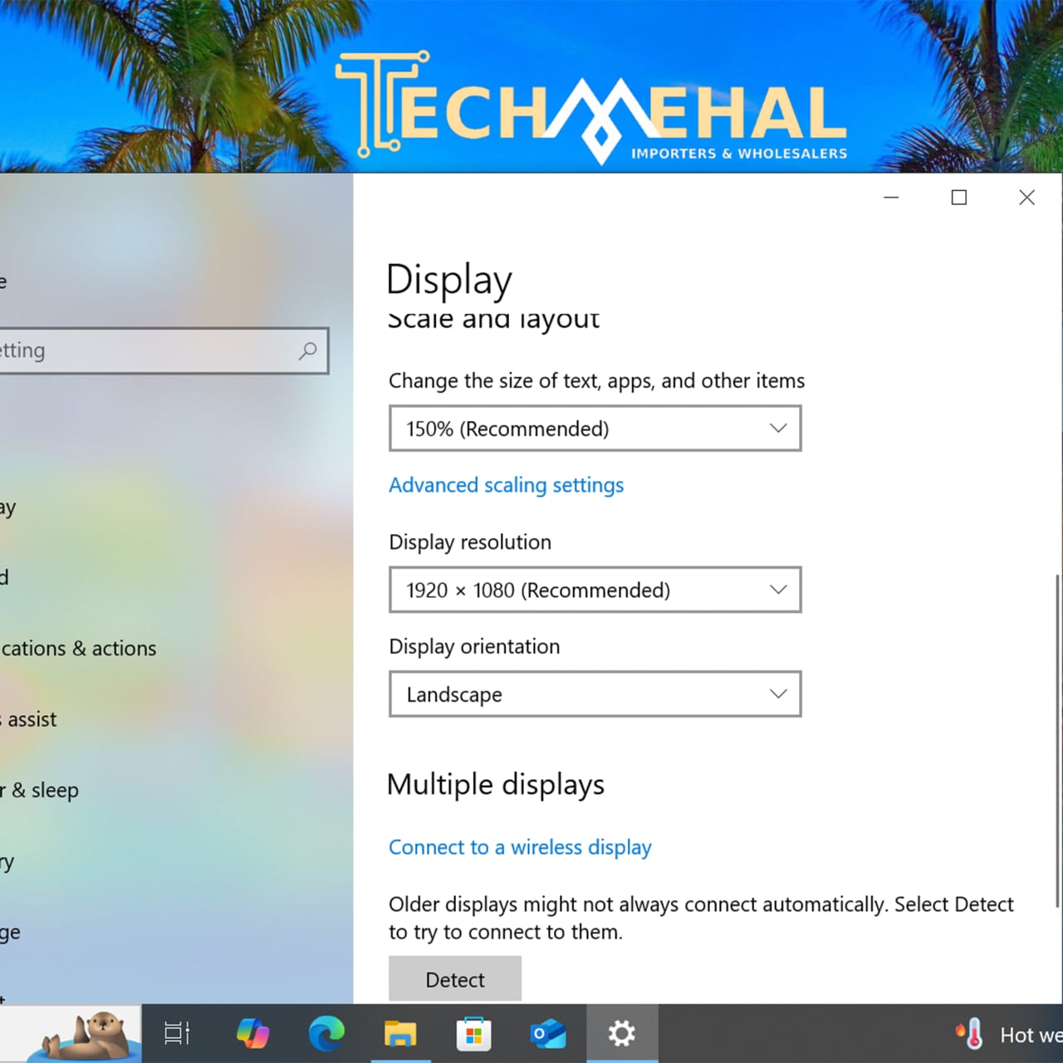Viewport: 1063px width, 1063px height.
Task: Select Notifications & actions in sidebar
Action: pyautogui.click(x=78, y=648)
